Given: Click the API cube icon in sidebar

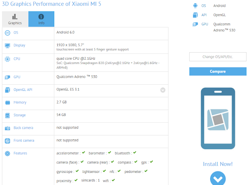Looking at the screenshot, I should click(195, 15).
